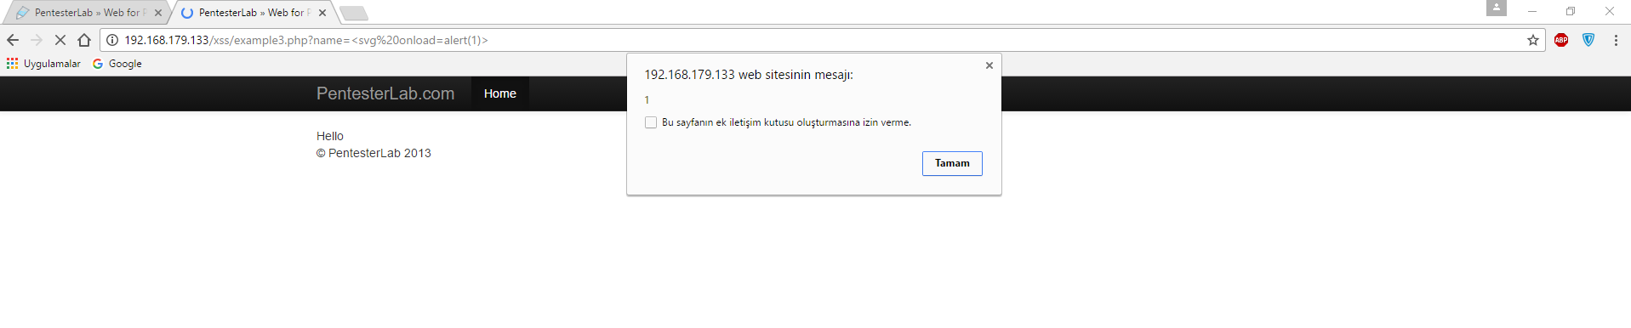Screen dimensions: 1631x328
Task: Open the Uygulamalar apps shortcut
Action: 43,64
